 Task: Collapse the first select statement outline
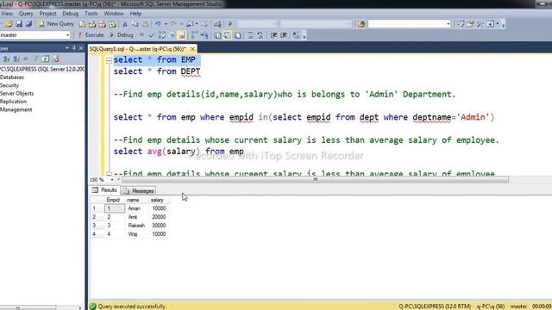point(109,60)
